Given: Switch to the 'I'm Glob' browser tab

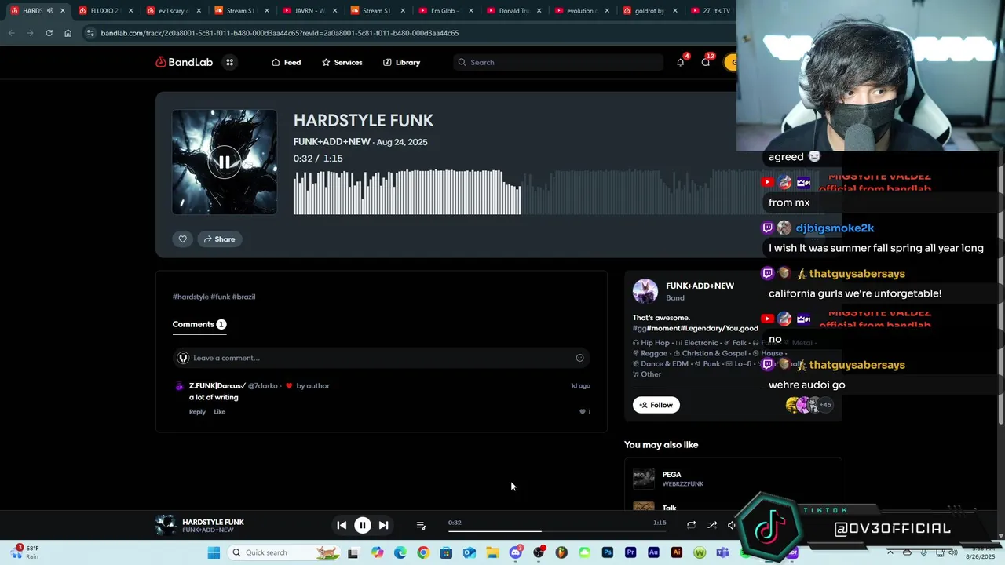Looking at the screenshot, I should pyautogui.click(x=444, y=11).
